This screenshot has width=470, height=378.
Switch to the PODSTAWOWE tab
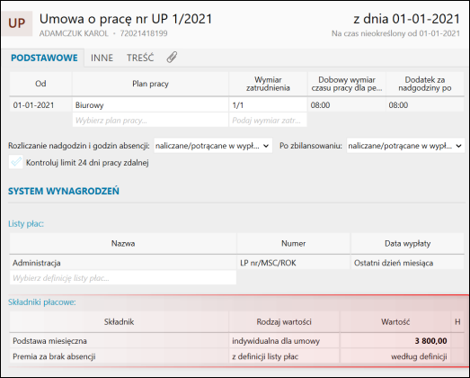coord(44,58)
